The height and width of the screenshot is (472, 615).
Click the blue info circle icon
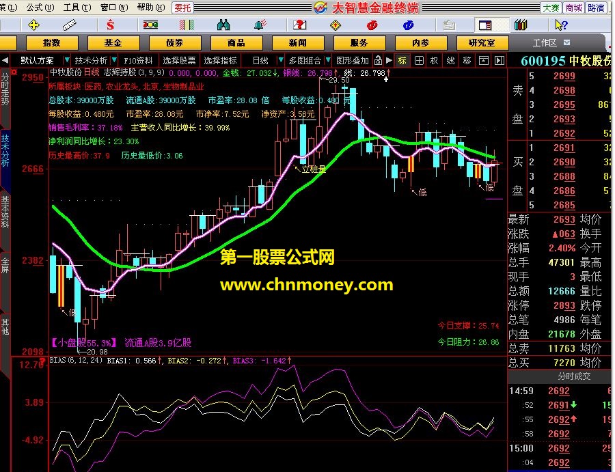coord(409,25)
